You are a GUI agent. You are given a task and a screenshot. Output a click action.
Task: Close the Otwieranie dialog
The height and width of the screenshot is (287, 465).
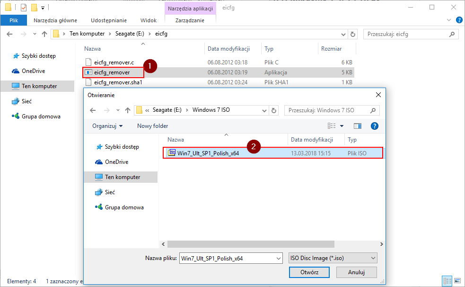click(x=378, y=95)
